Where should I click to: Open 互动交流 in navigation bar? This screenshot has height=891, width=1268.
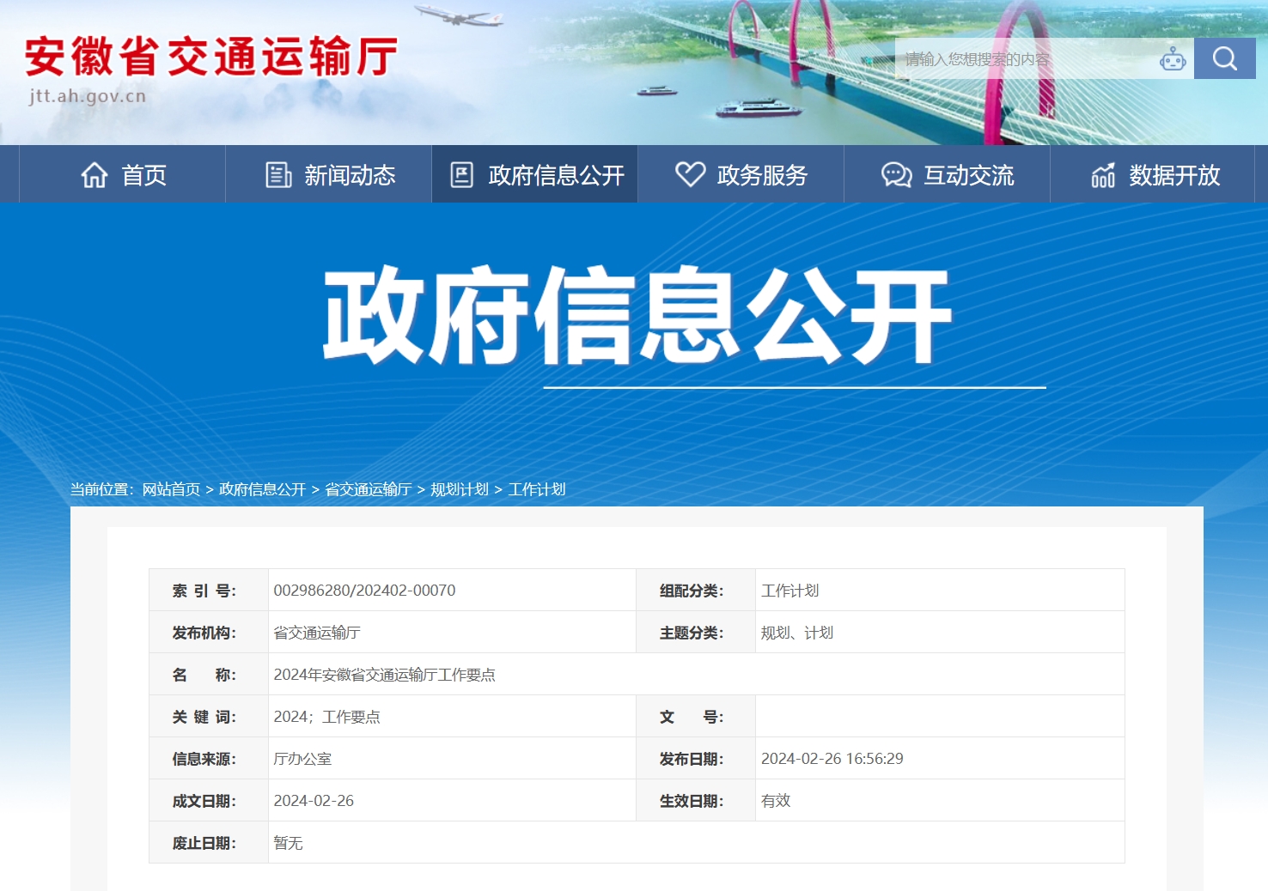click(x=947, y=174)
